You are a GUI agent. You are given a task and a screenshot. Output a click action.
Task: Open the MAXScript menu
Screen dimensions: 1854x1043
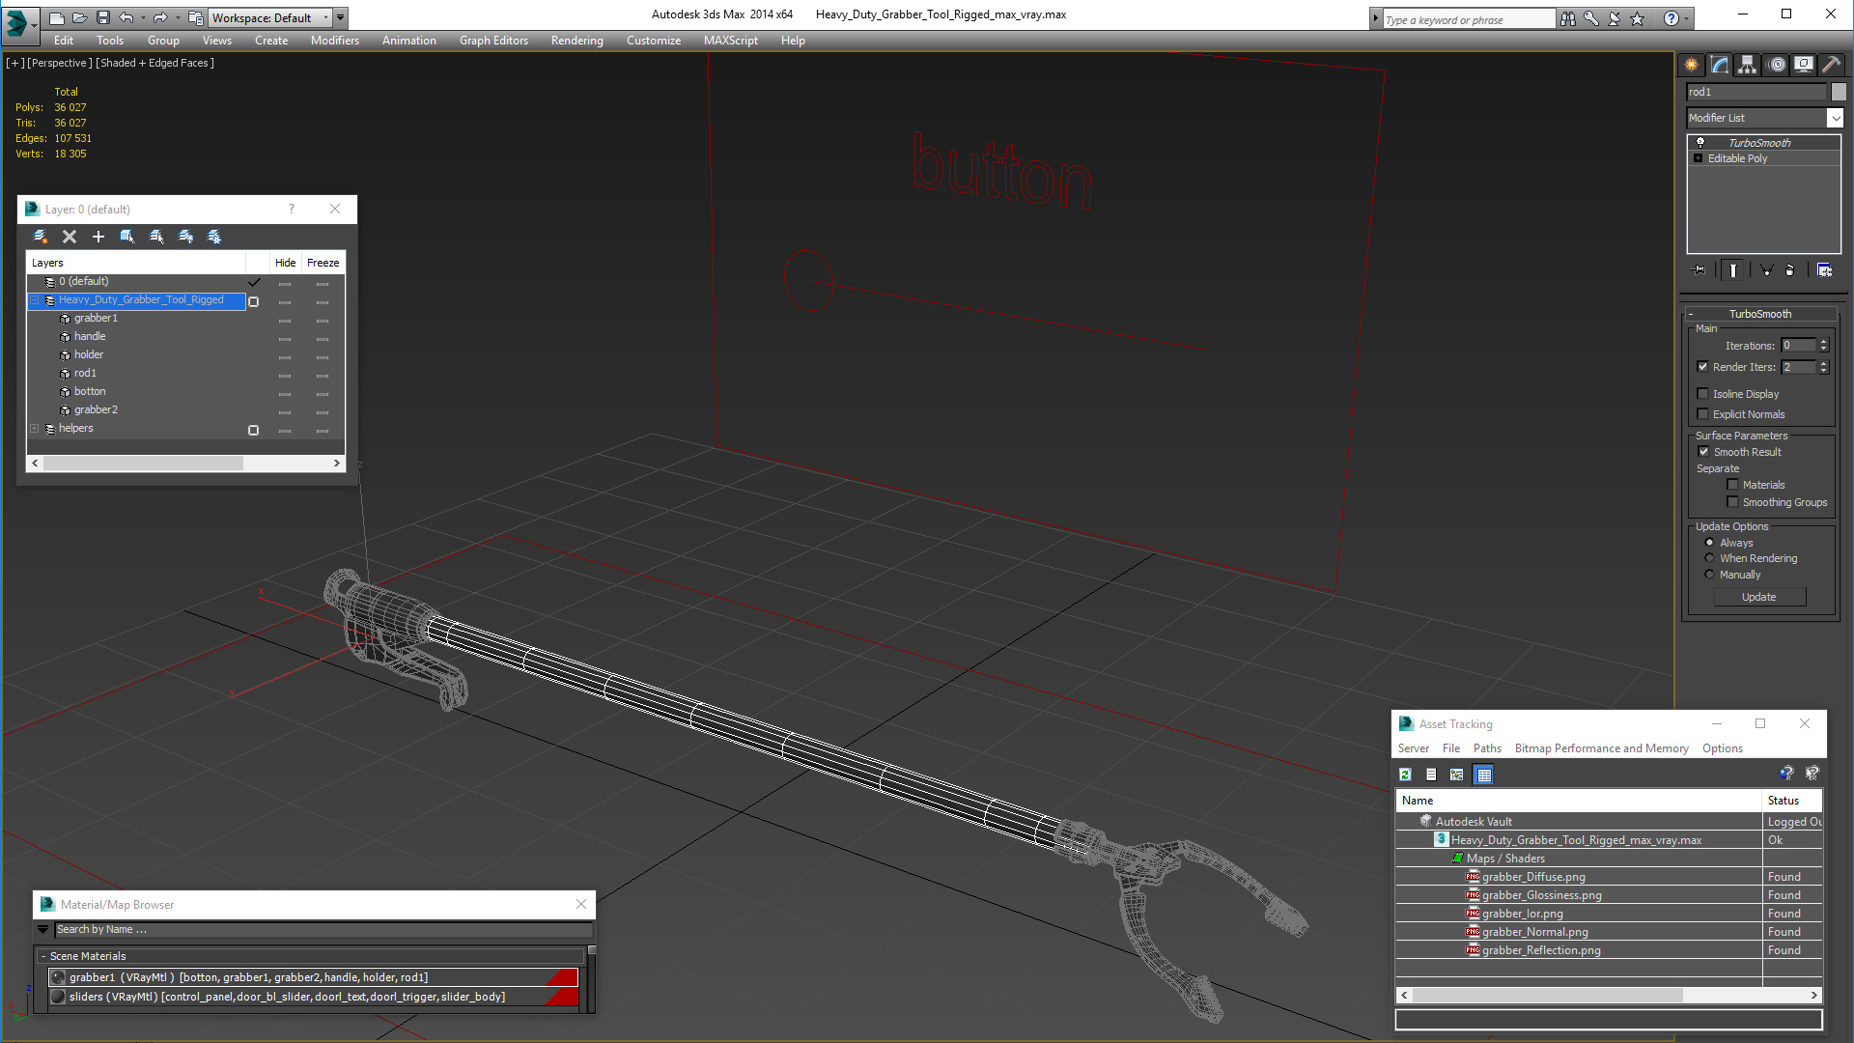[731, 41]
